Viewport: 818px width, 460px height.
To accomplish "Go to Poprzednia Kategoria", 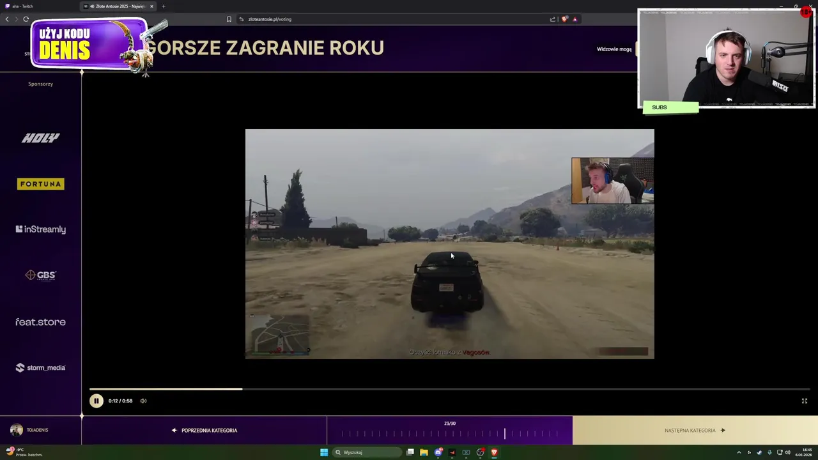I will tap(204, 430).
